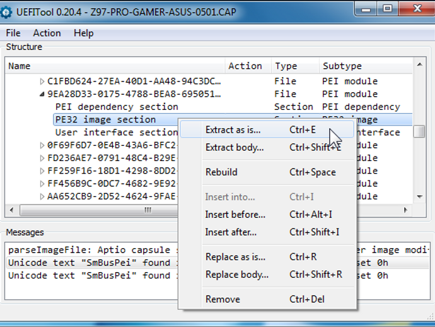Click the horizontal scroll left arrow

tap(11, 210)
